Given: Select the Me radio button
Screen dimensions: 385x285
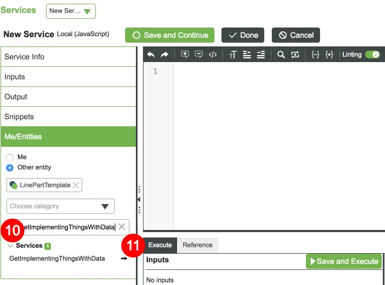Looking at the screenshot, I should pyautogui.click(x=10, y=158).
